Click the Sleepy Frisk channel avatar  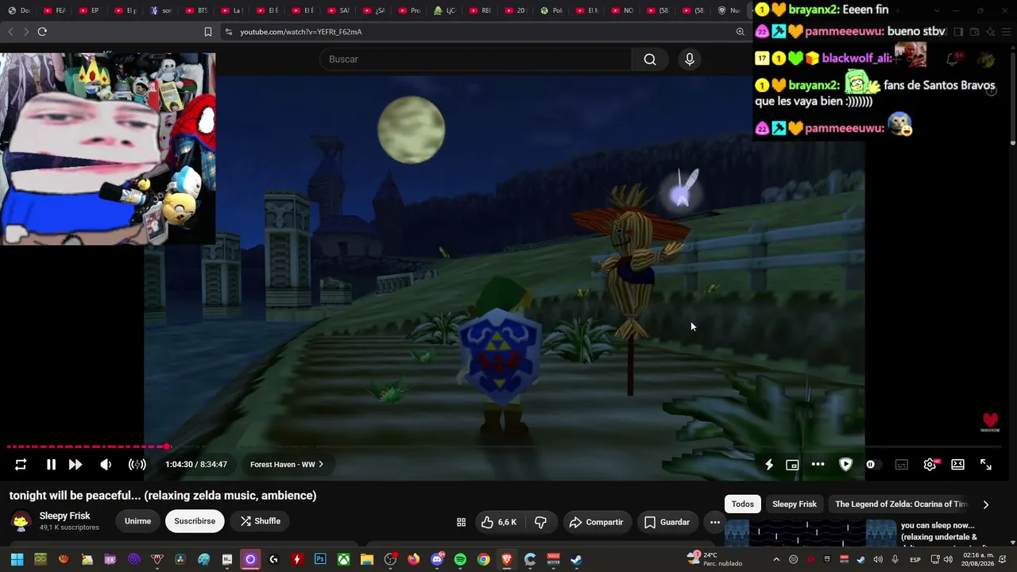21,521
